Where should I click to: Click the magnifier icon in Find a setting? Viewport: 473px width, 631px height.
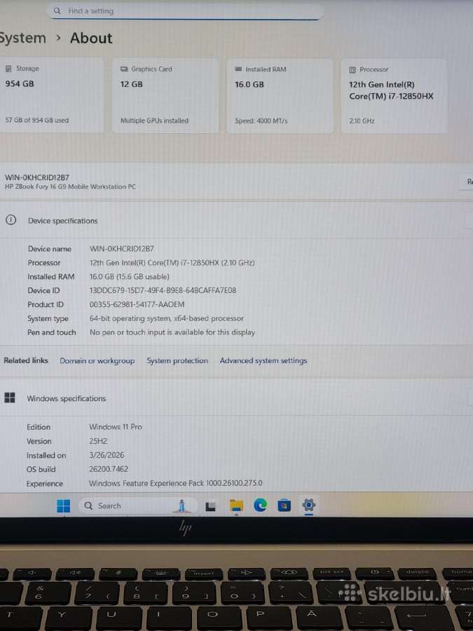pyautogui.click(x=57, y=11)
